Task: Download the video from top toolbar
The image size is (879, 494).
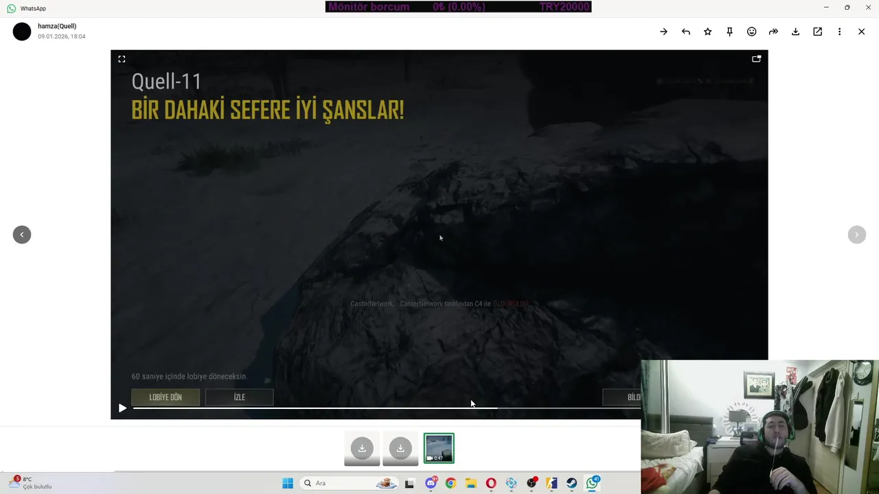Action: [x=795, y=32]
